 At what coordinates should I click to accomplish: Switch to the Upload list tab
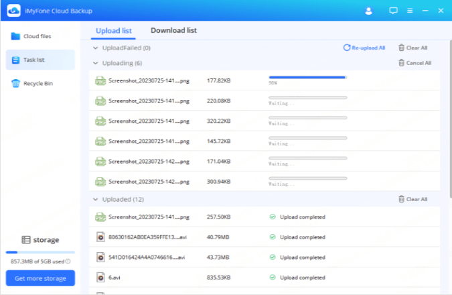[114, 31]
